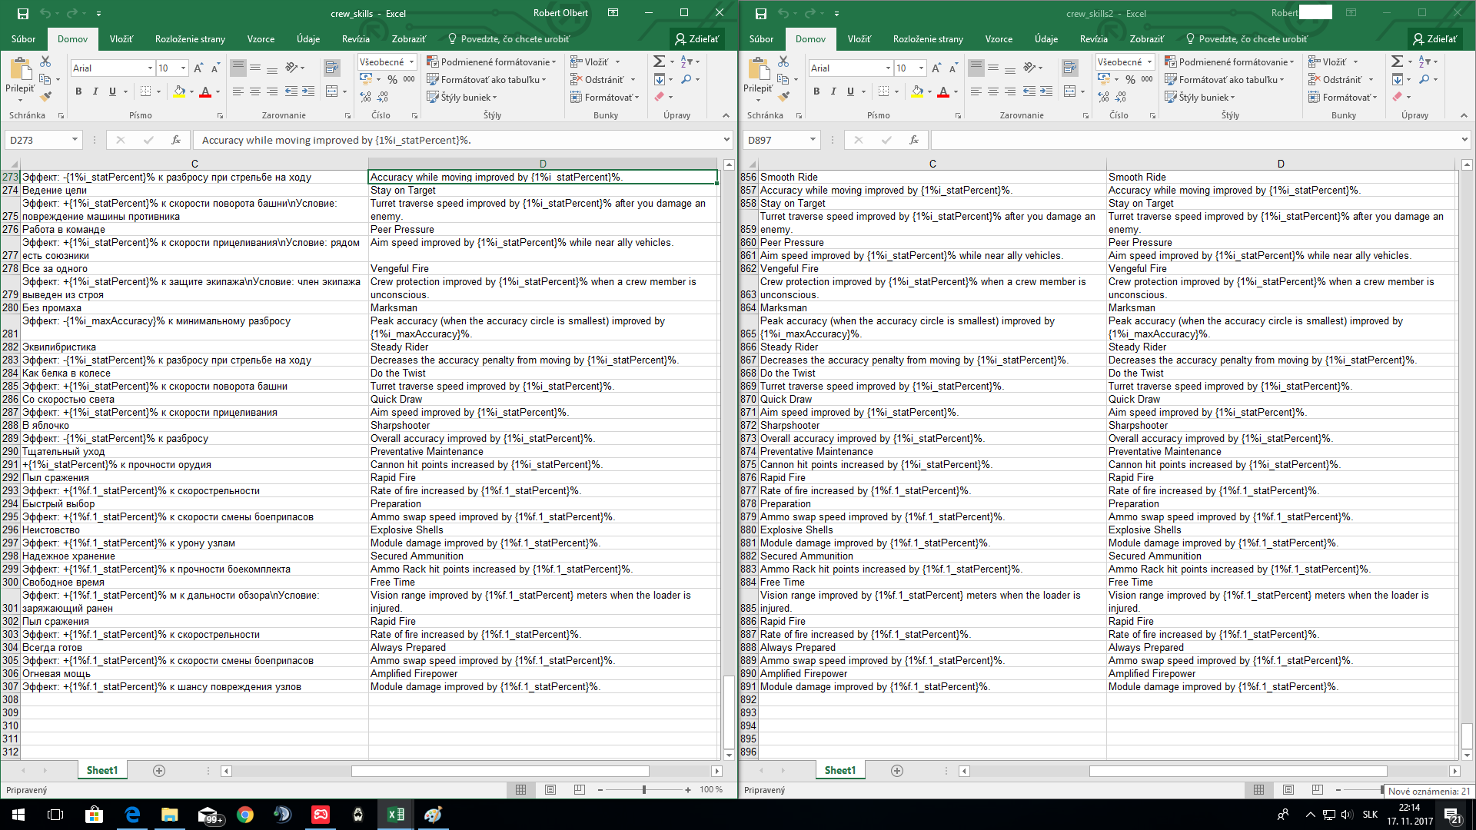Click Formátovať cells button in crew_skills2 window
The height and width of the screenshot is (830, 1476).
[1342, 97]
